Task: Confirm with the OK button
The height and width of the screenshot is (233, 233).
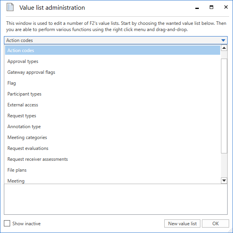Action: (215, 224)
